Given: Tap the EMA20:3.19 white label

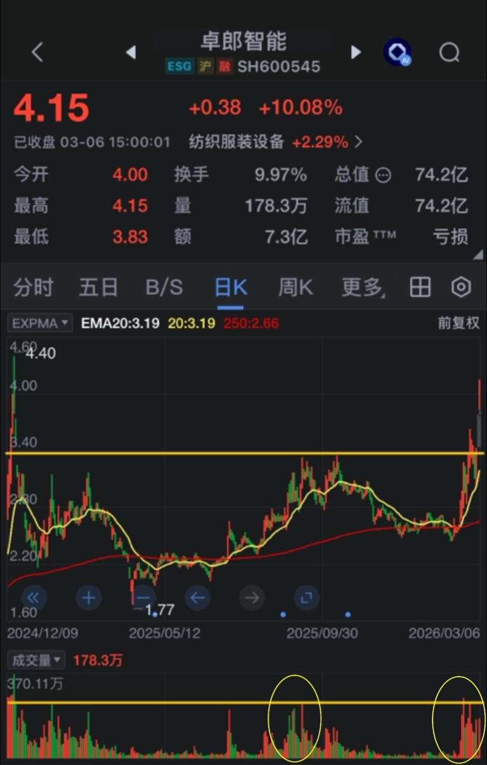Looking at the screenshot, I should click(120, 323).
